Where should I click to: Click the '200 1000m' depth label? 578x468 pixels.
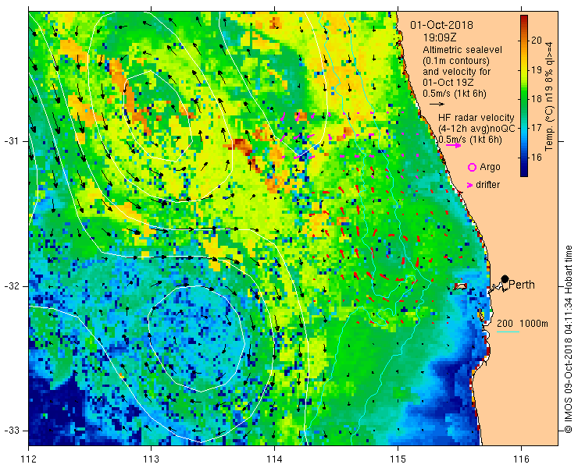pos(523,324)
